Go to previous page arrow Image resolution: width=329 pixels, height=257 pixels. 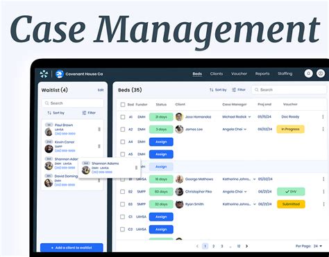197,246
